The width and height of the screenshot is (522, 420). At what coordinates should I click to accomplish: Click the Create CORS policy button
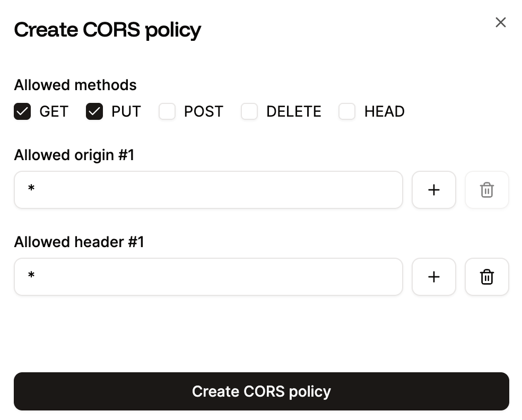[x=261, y=391]
